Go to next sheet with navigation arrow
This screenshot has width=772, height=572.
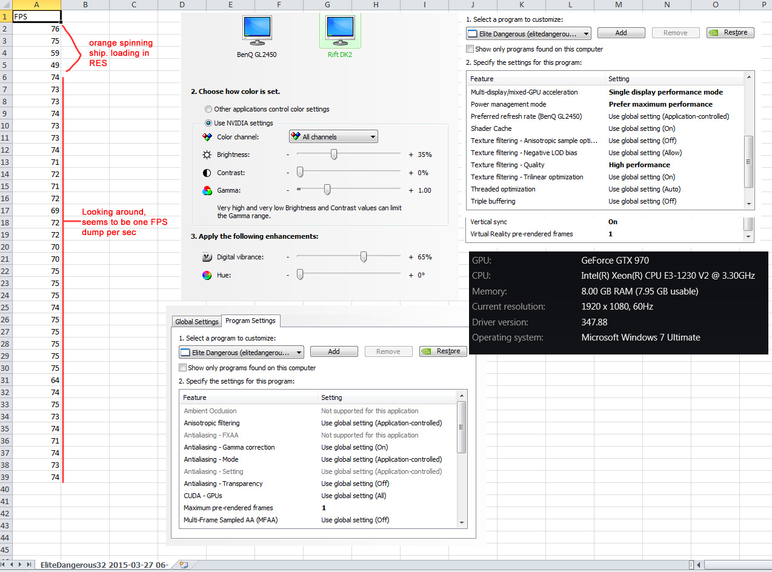(20, 565)
